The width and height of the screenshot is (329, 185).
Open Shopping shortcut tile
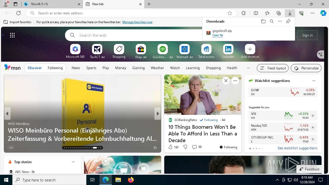tap(119, 51)
